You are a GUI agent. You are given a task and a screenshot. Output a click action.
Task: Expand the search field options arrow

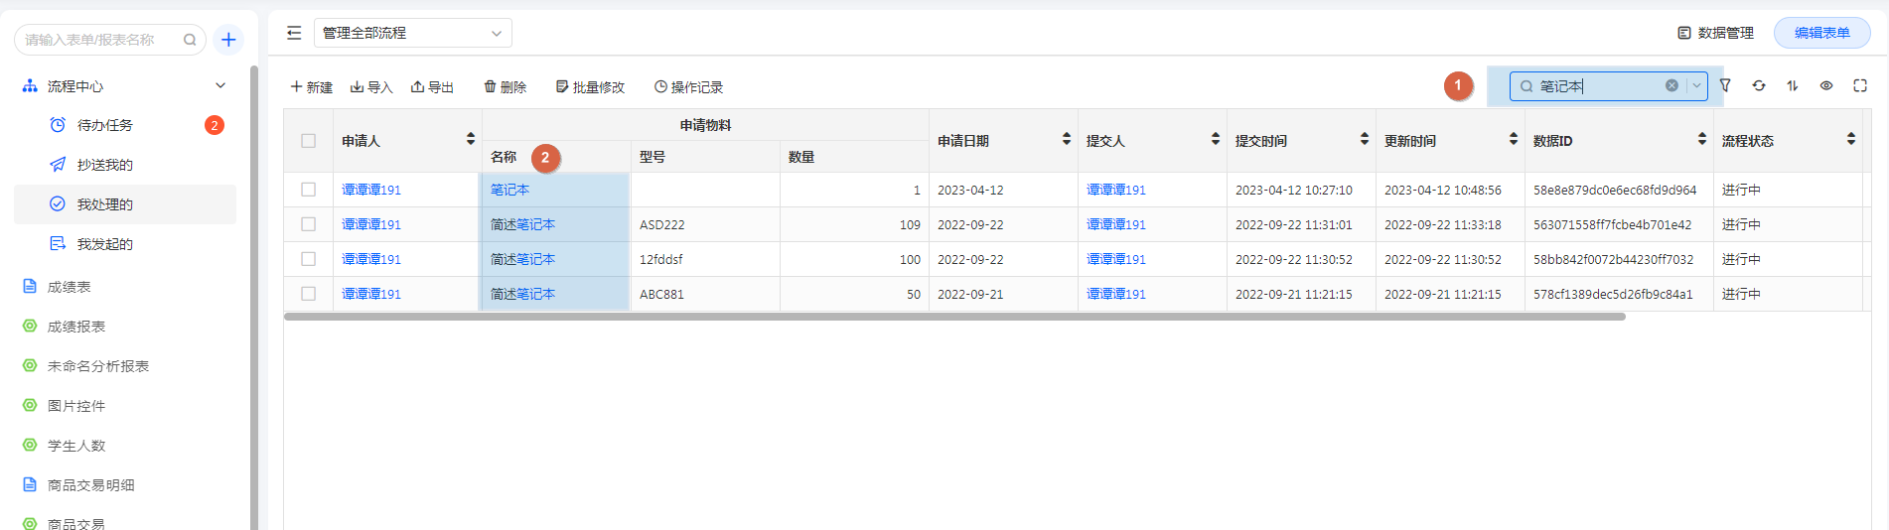coord(1696,86)
